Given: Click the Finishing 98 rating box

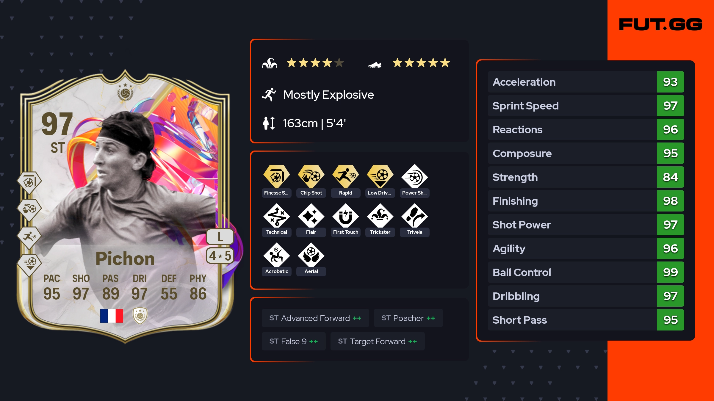Looking at the screenshot, I should click(670, 201).
